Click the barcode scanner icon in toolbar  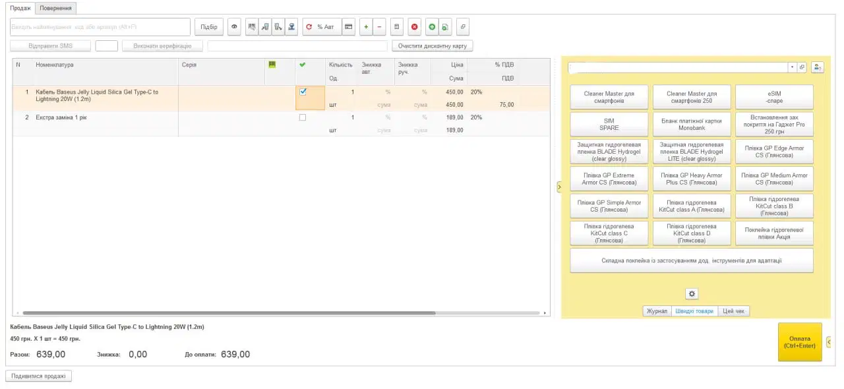(252, 27)
